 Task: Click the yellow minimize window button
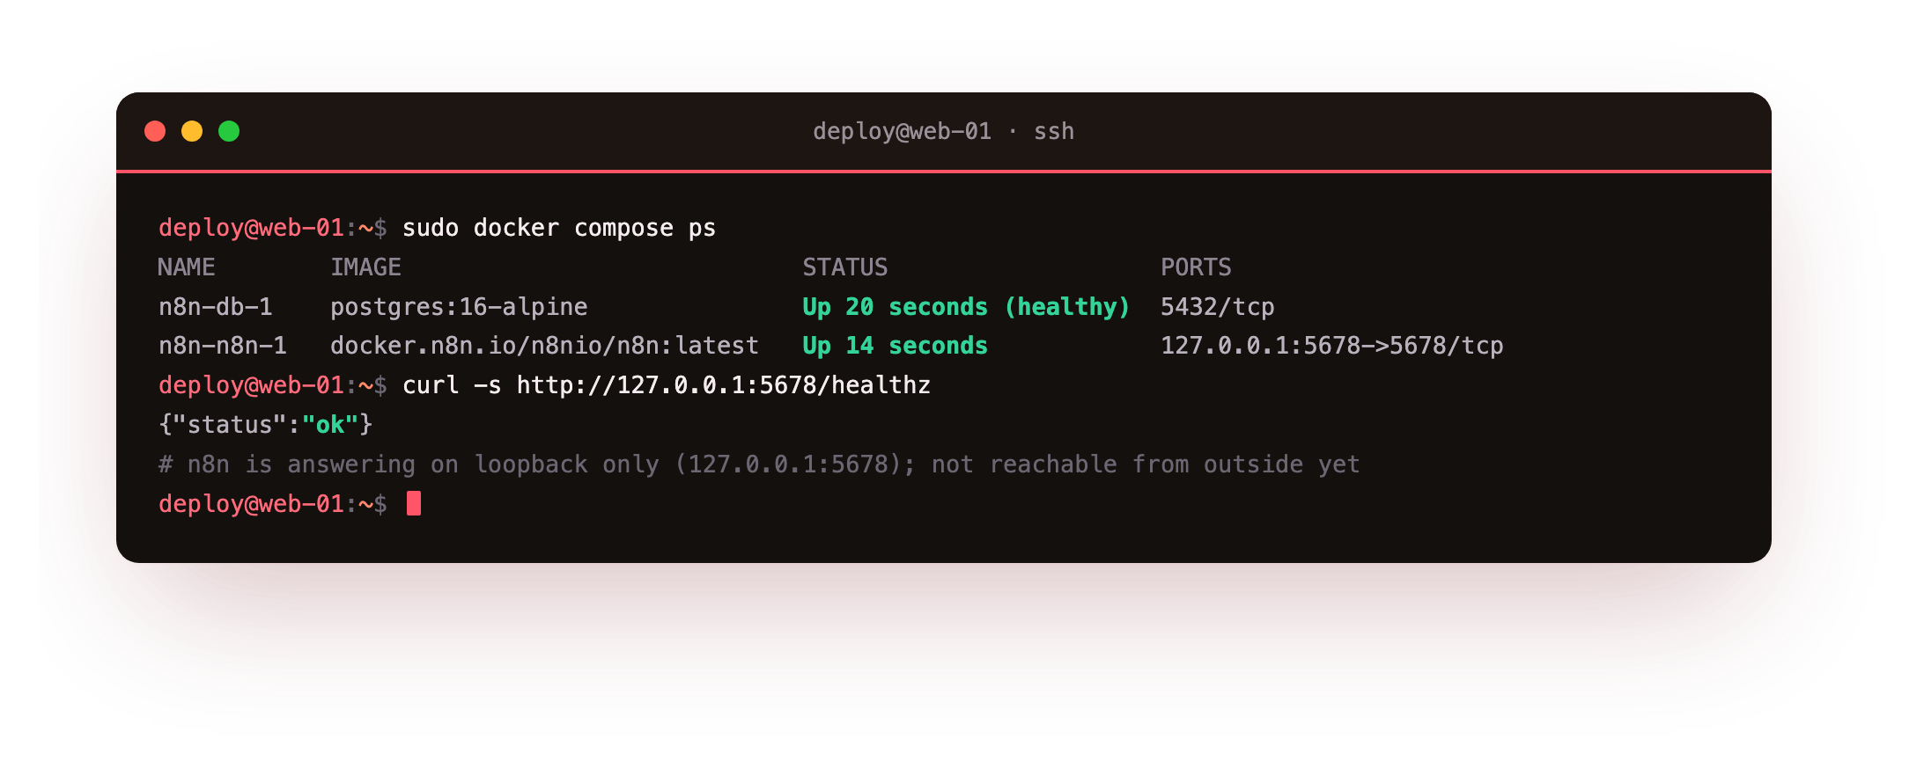[x=192, y=131]
